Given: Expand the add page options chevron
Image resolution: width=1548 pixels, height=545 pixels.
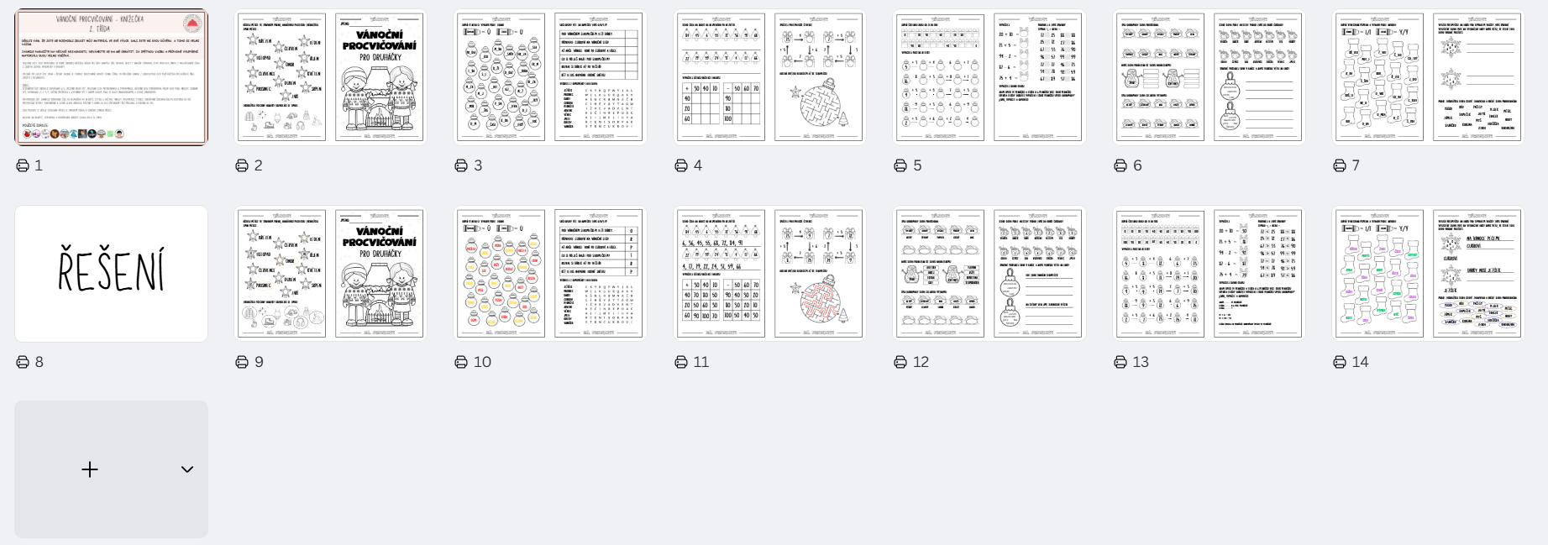Looking at the screenshot, I should point(187,469).
